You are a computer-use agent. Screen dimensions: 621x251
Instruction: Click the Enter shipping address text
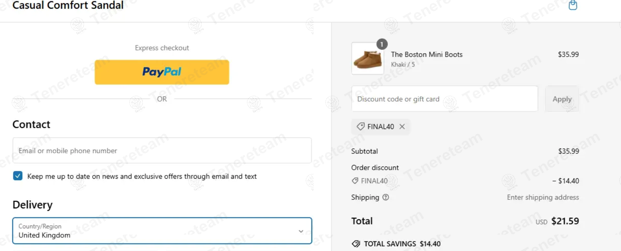coord(543,197)
